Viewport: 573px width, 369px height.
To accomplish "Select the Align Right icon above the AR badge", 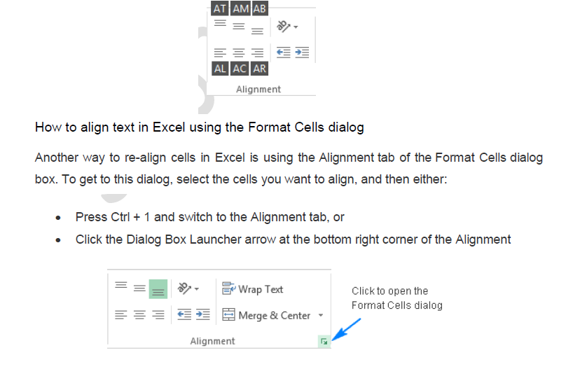I will click(x=258, y=53).
